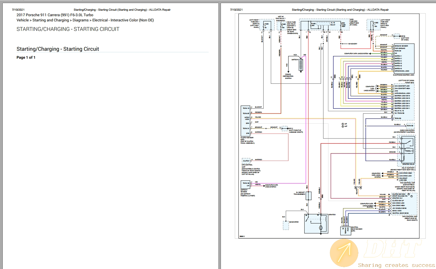Click the 'MAIN FUSE BOX' label
The width and height of the screenshot is (436, 269).
(x=354, y=20)
